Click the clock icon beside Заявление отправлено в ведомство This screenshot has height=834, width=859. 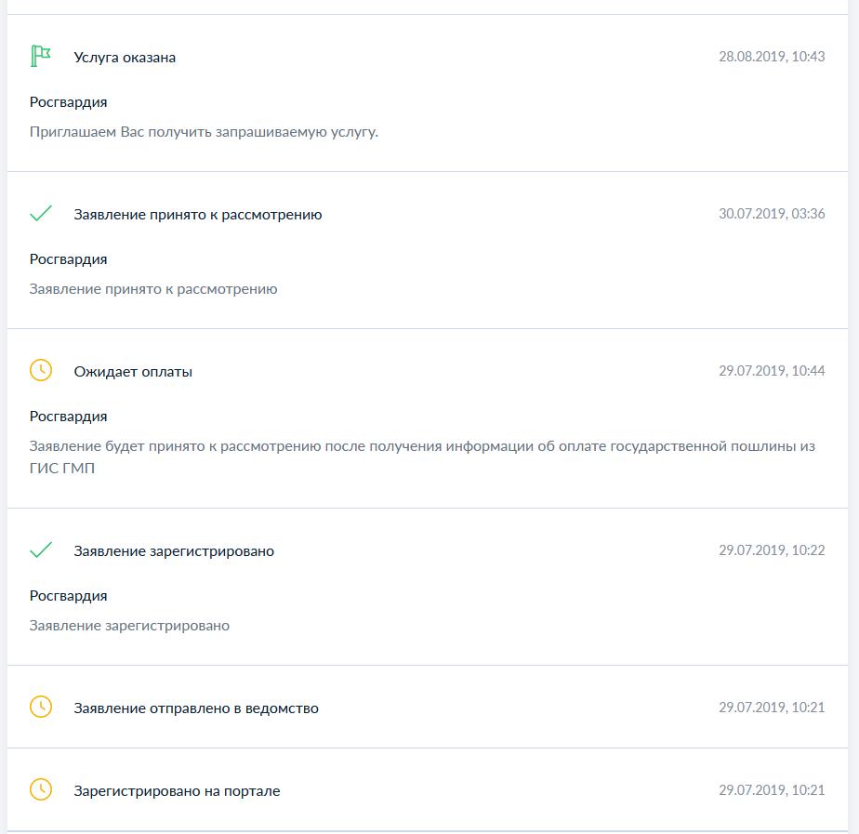click(x=41, y=707)
